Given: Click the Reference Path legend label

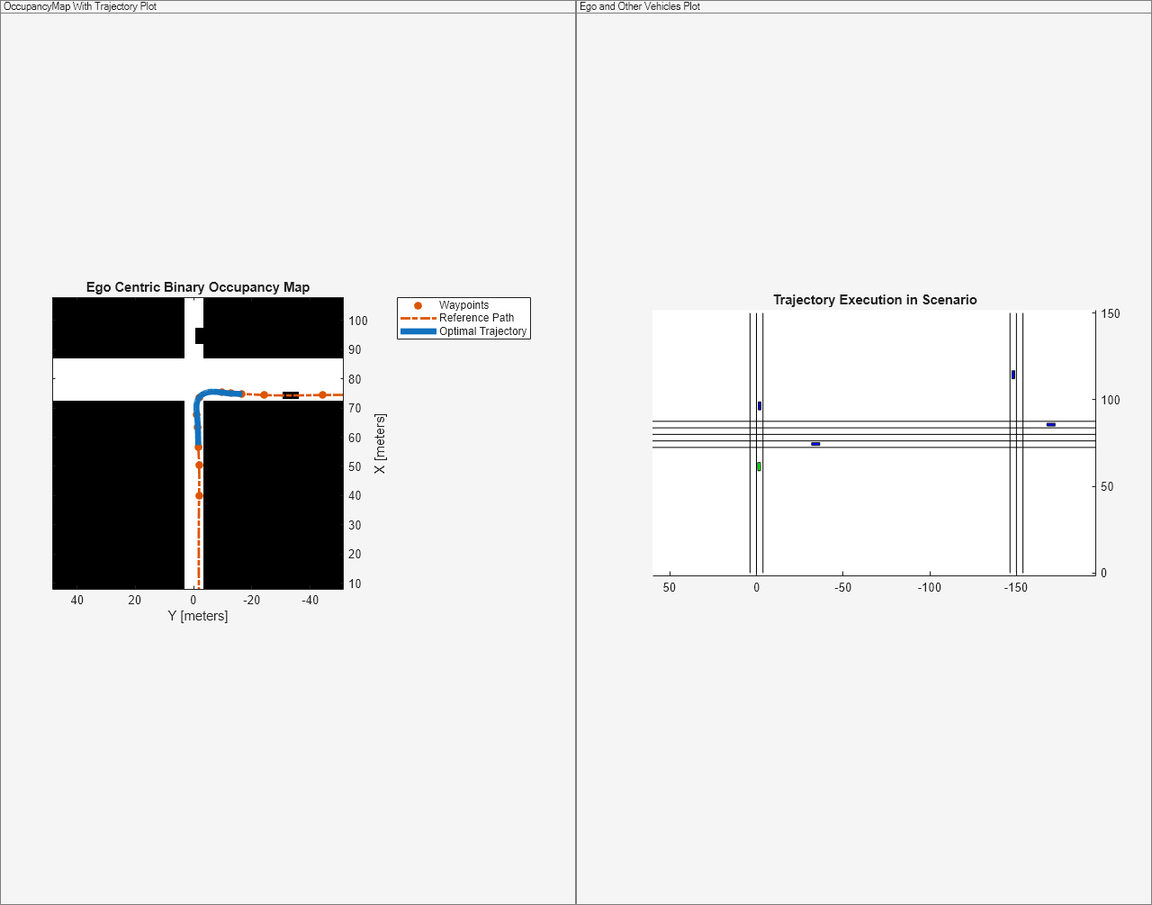Looking at the screenshot, I should point(476,318).
